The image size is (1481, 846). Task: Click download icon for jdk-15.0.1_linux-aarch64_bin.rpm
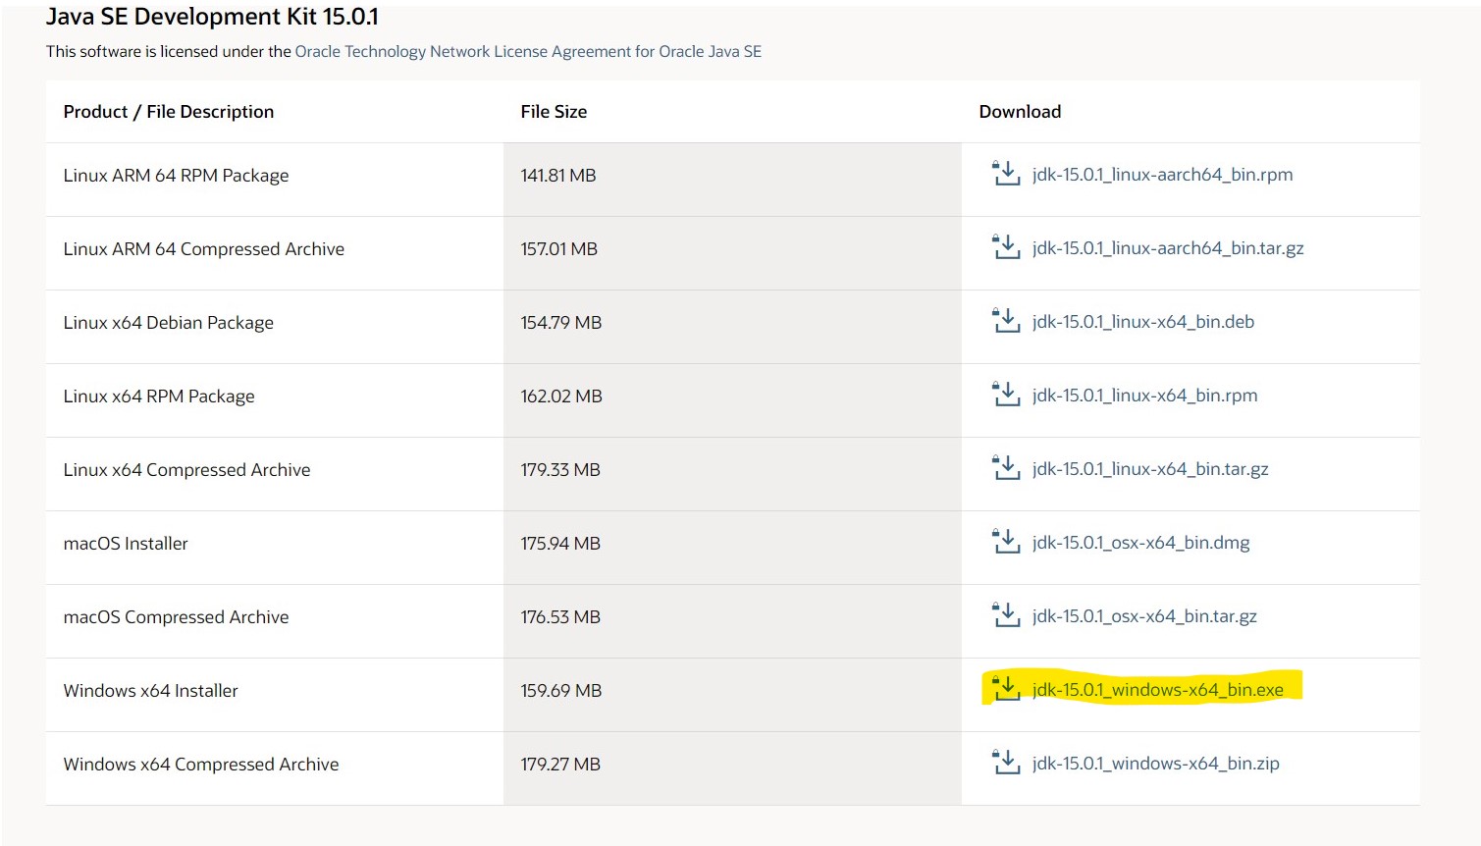click(x=1006, y=174)
